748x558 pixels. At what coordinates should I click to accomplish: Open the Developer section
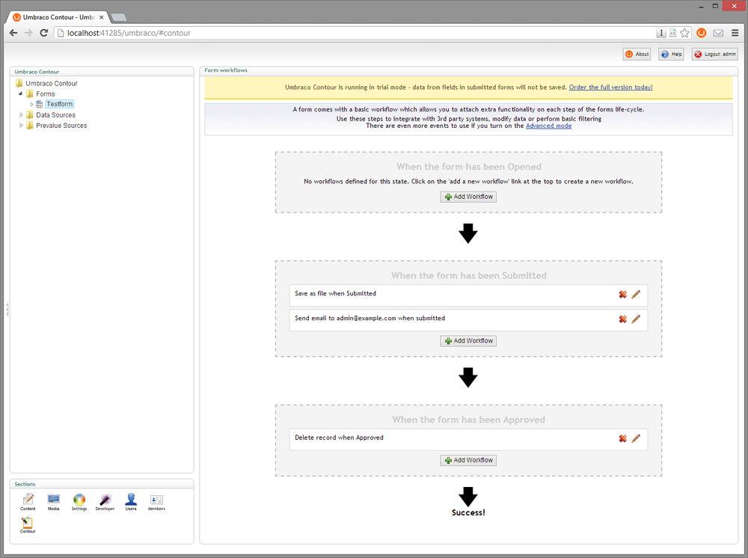coord(105,502)
